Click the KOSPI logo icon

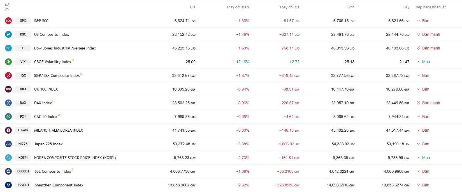click(x=8, y=158)
